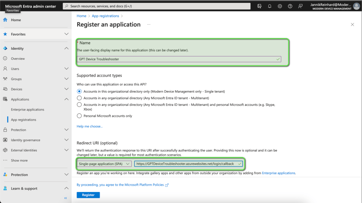The height and width of the screenshot is (203, 362).
Task: Click the Register button
Action: 88,195
